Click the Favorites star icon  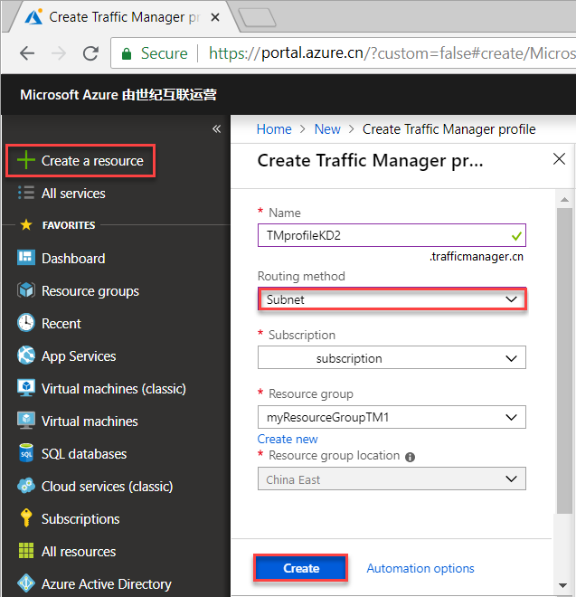26,224
